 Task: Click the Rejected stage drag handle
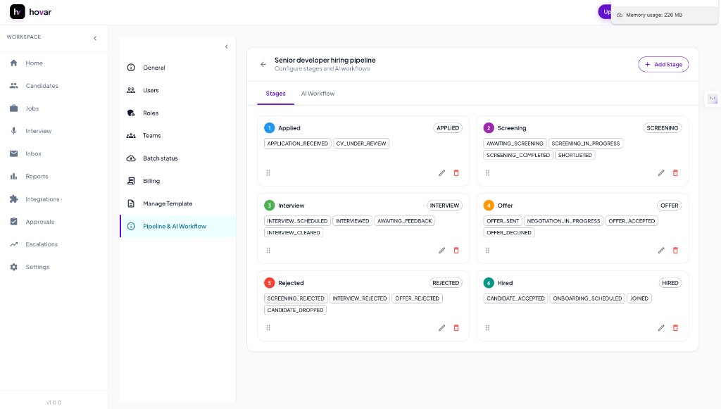click(268, 327)
